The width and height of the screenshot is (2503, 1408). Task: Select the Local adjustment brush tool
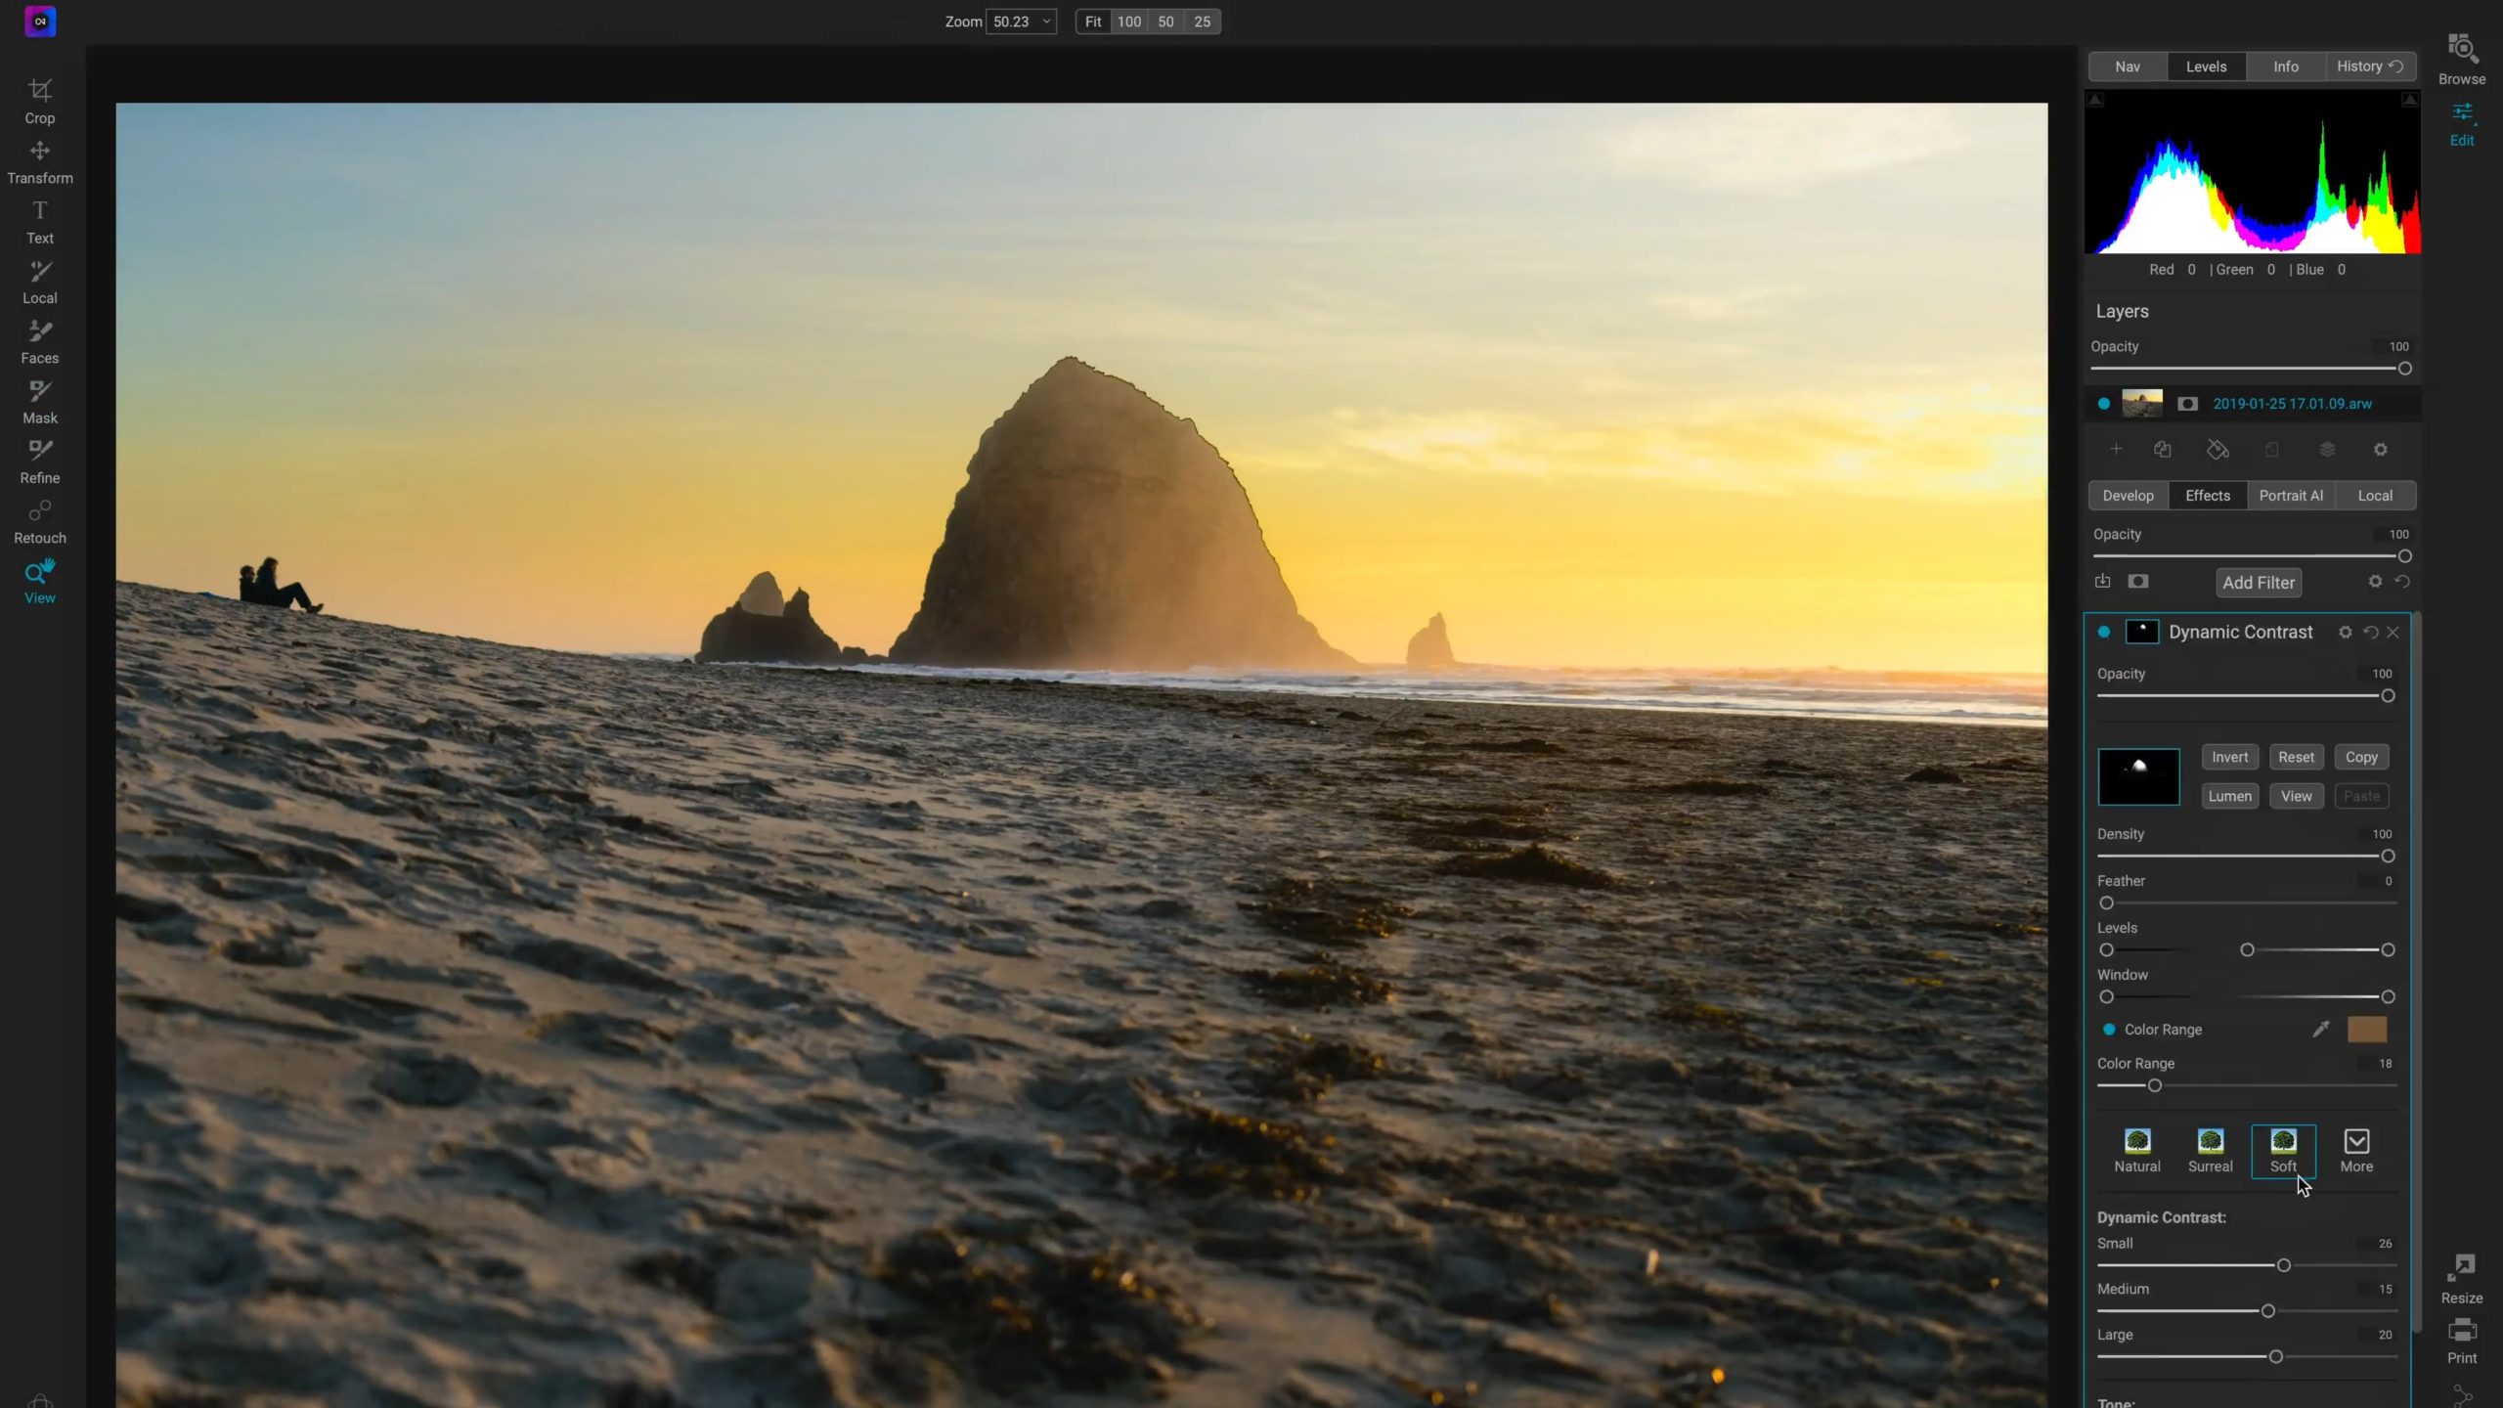[x=40, y=283]
